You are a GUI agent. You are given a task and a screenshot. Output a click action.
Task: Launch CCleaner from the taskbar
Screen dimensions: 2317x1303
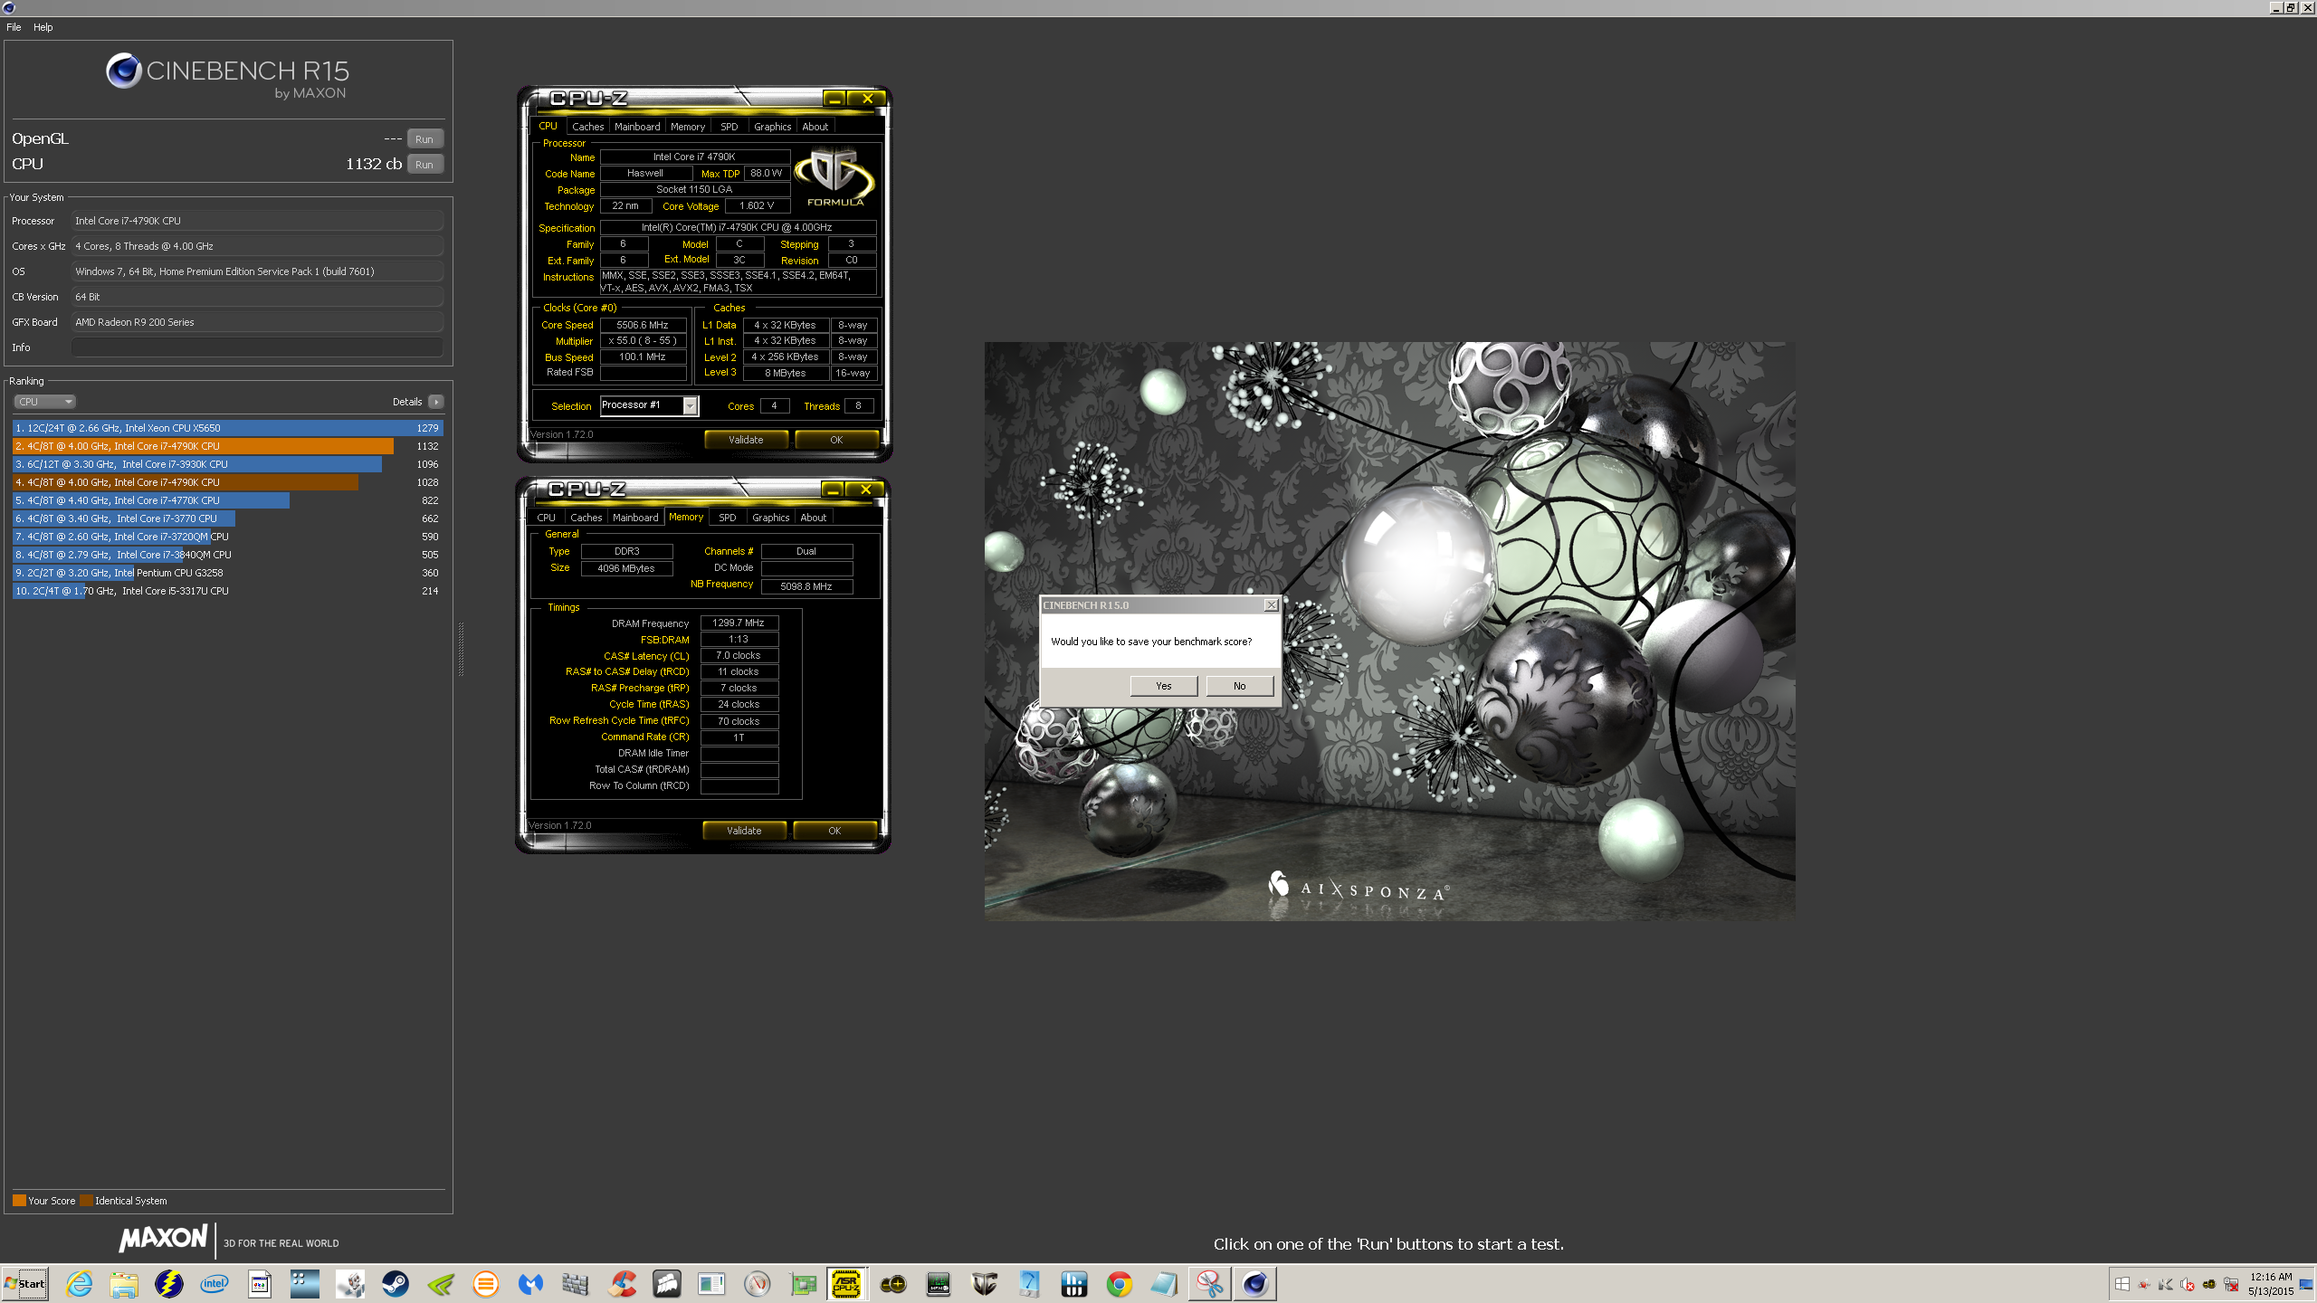[x=622, y=1284]
